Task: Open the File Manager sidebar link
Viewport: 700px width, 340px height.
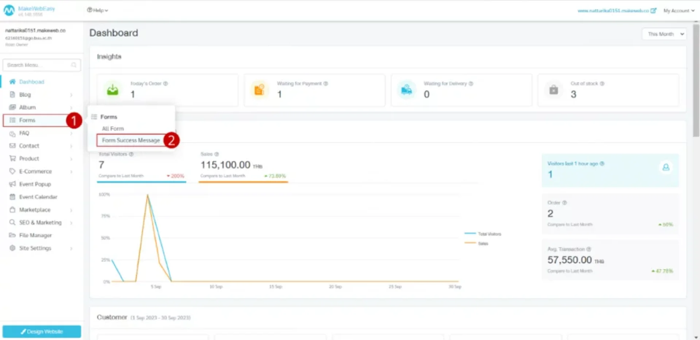Action: [x=35, y=235]
